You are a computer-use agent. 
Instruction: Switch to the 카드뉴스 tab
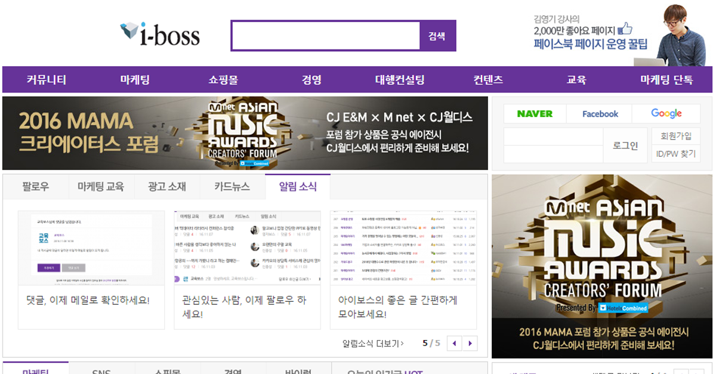[233, 186]
